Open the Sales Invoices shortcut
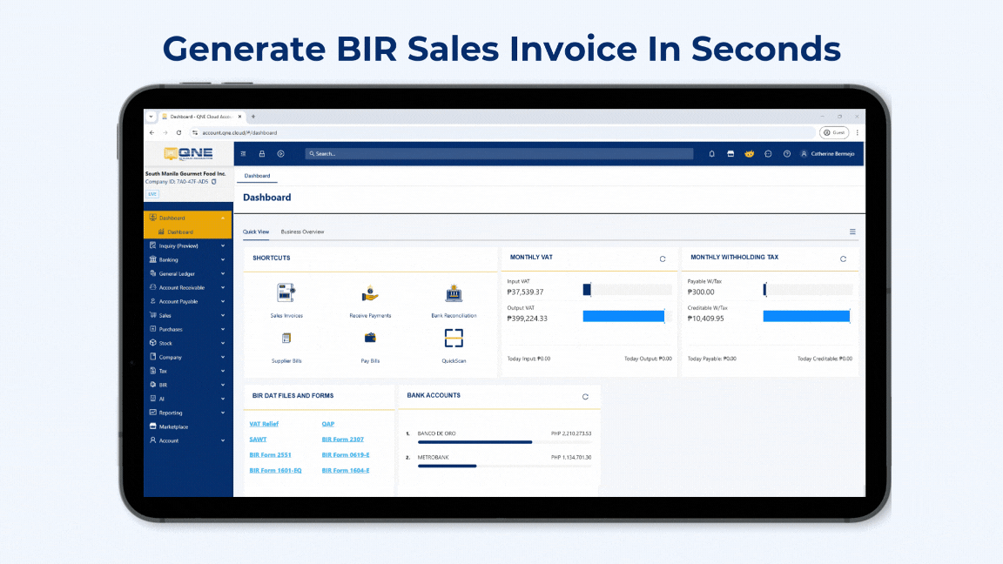The height and width of the screenshot is (564, 1003). click(x=286, y=294)
